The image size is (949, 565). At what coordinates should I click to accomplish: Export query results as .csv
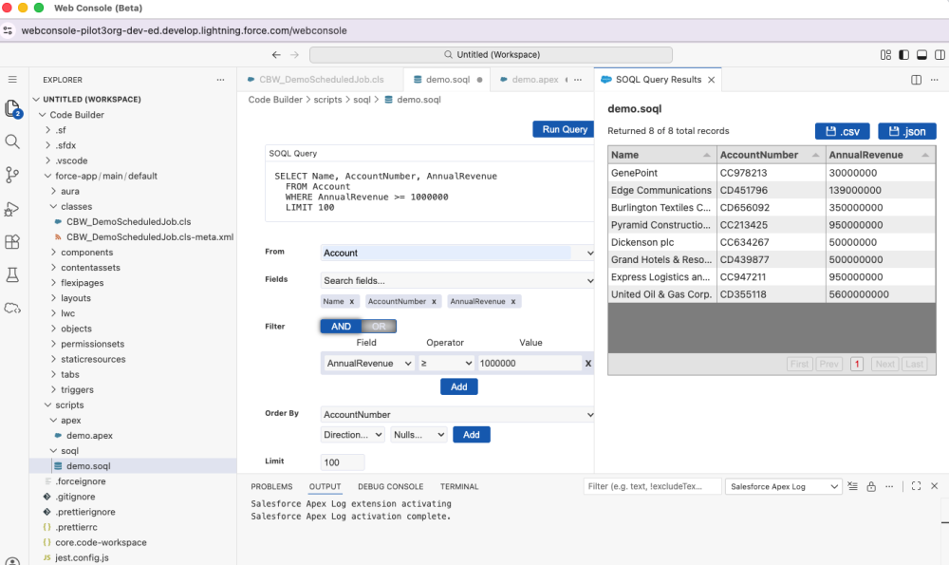(x=843, y=130)
